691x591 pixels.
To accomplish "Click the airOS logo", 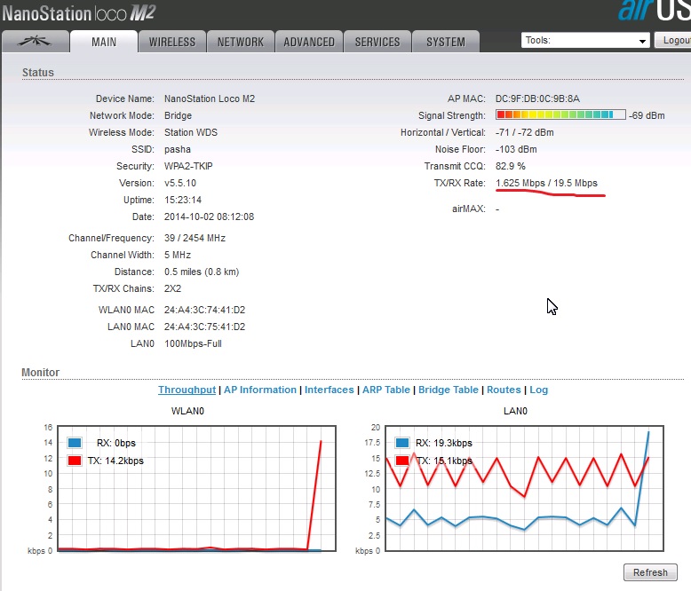I will click(654, 10).
